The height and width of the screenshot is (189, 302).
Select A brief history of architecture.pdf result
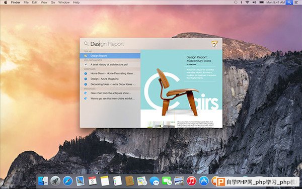pyautogui.click(x=110, y=65)
